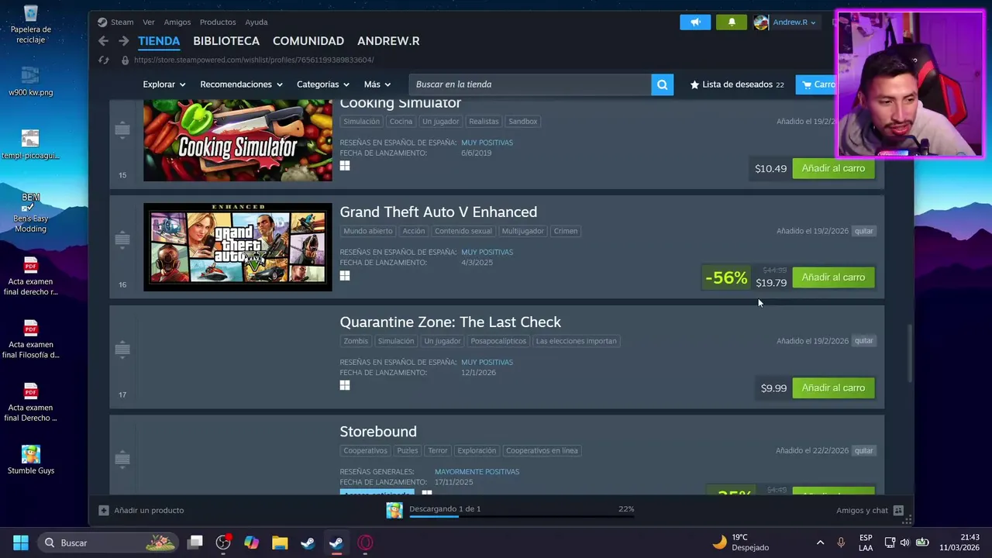Go forward with the right arrow
This screenshot has width=992, height=558.
tap(123, 41)
